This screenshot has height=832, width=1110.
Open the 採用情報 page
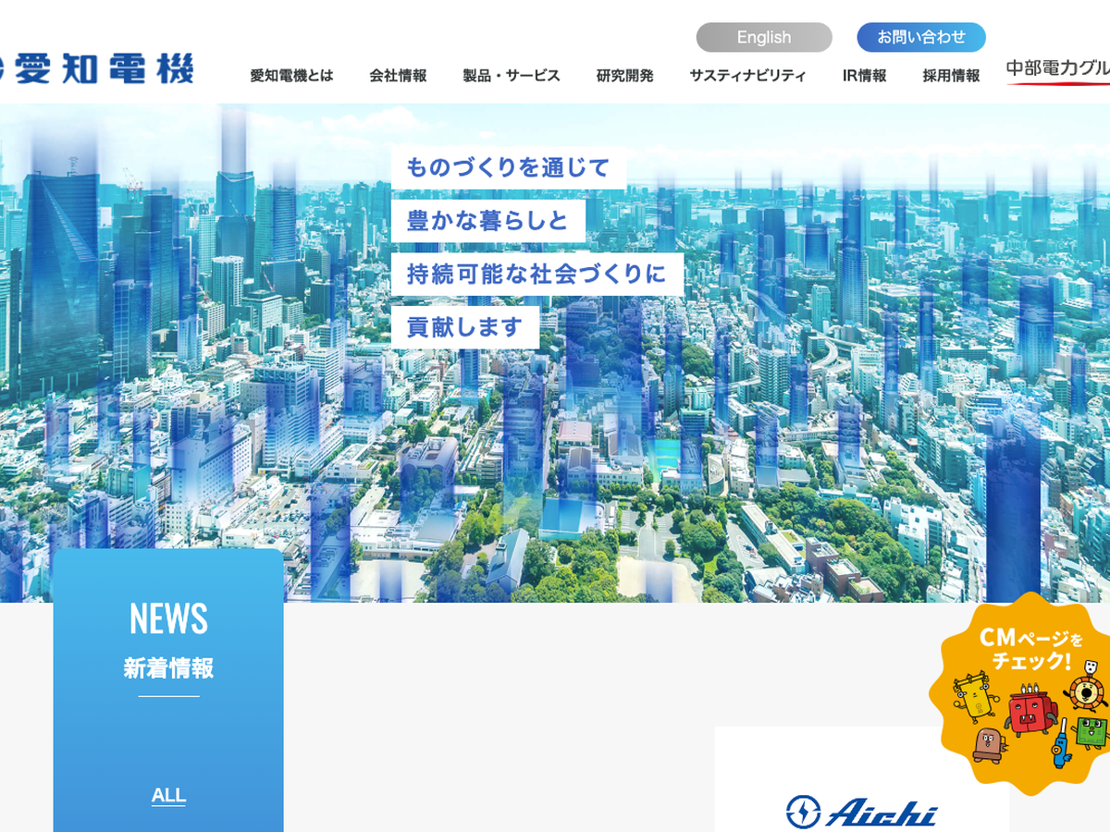point(951,76)
